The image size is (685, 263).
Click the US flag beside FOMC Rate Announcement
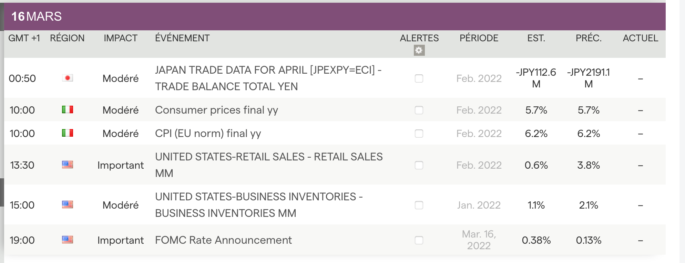[x=68, y=240]
